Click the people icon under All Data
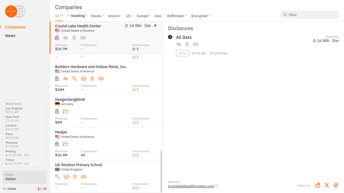Image resolution: width=344 pixels, height=193 pixels. click(195, 44)
